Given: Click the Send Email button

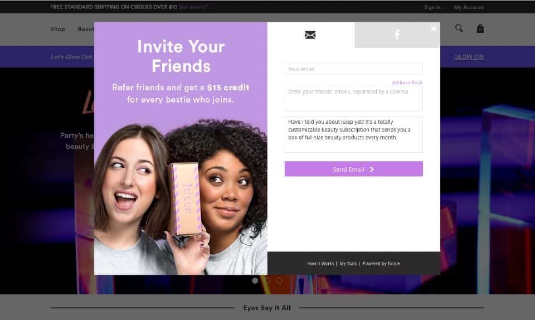Looking at the screenshot, I should pos(353,169).
